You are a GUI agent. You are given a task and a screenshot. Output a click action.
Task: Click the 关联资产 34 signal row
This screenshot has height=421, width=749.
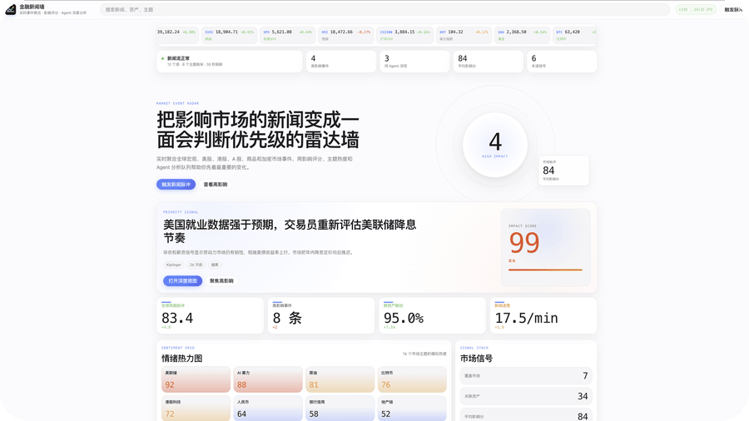(526, 396)
